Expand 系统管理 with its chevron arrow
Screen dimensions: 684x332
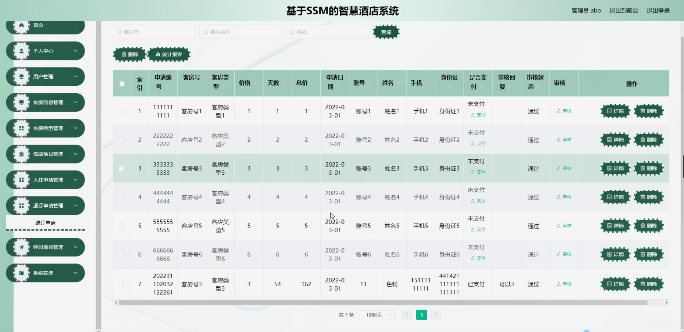pyautogui.click(x=75, y=273)
